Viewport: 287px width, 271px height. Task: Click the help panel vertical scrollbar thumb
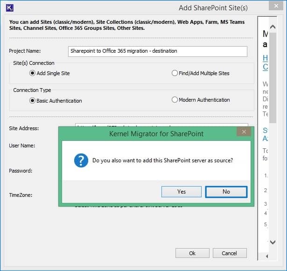tap(273, 78)
